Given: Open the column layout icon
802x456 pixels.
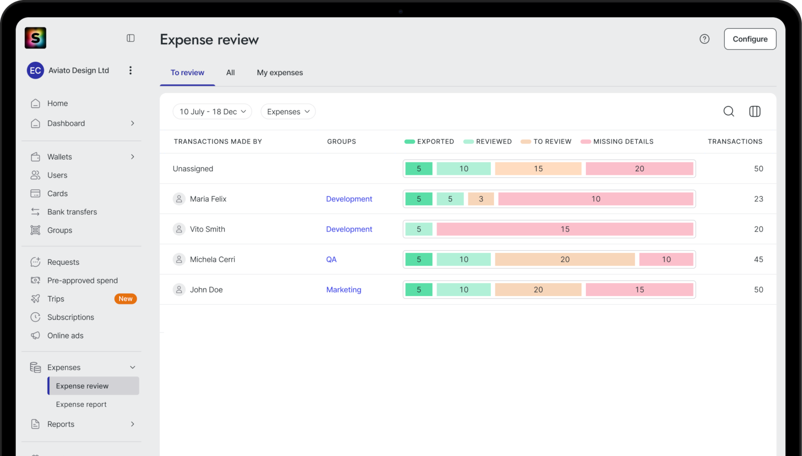Looking at the screenshot, I should [x=754, y=111].
